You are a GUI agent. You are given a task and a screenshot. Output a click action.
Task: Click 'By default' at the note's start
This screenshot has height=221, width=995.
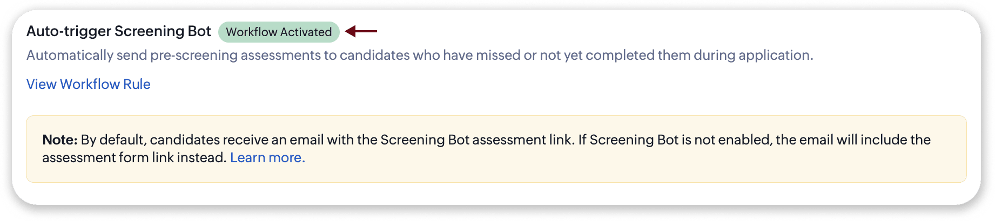112,140
